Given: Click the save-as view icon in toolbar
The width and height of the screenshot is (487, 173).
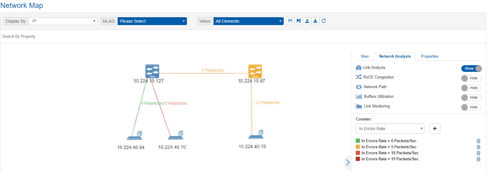Looking at the screenshot, I should [299, 21].
